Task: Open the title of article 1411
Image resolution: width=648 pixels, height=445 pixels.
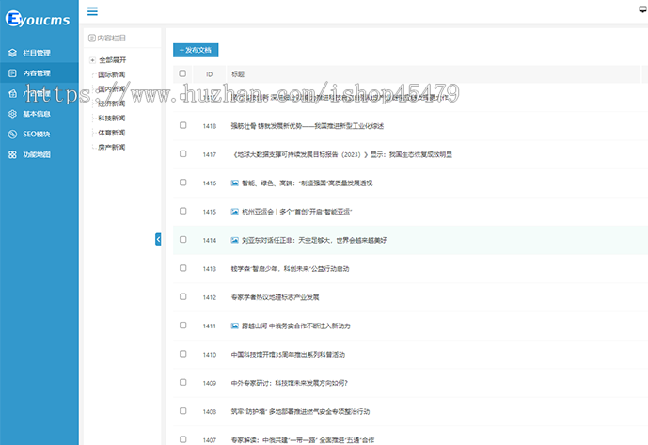Action: click(x=296, y=326)
